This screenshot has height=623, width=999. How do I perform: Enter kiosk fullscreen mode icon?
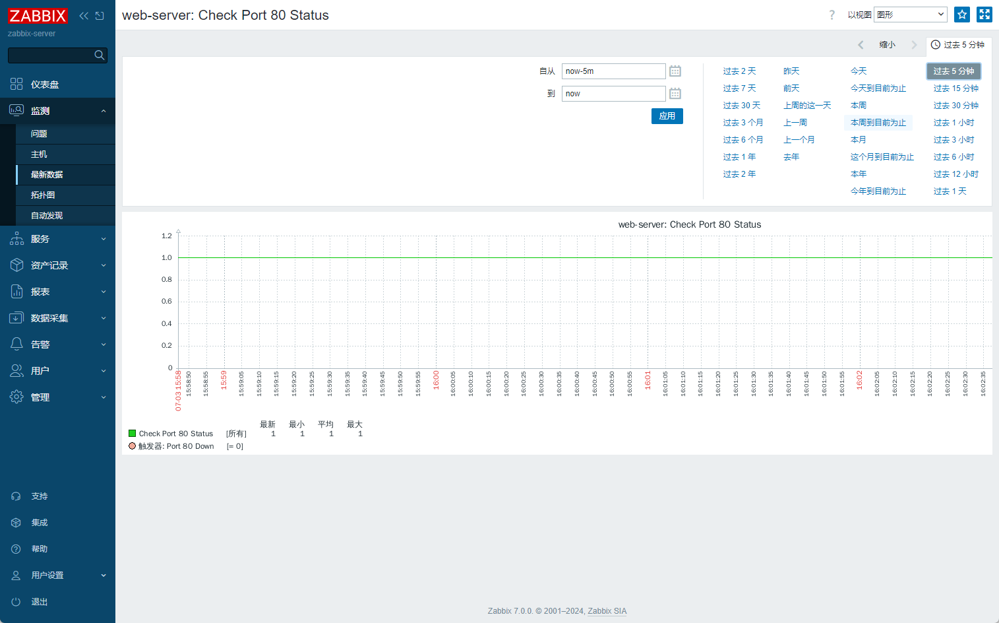tap(984, 15)
